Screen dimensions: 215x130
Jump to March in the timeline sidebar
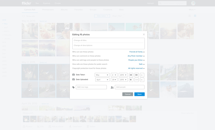click(6, 31)
